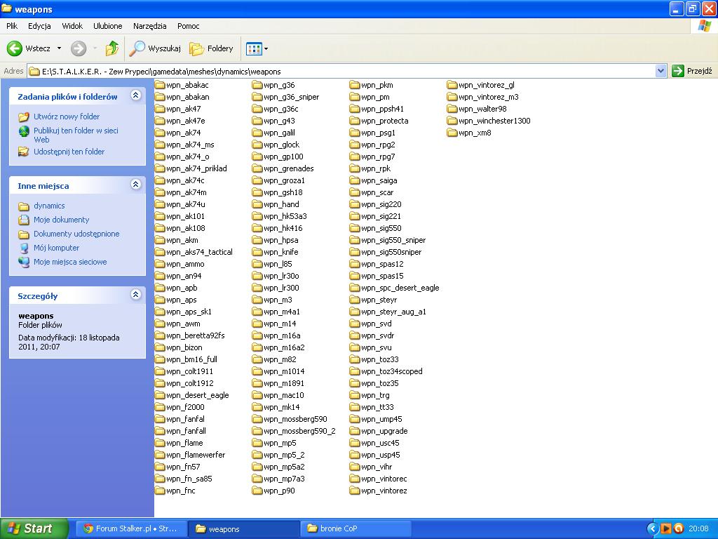Select the wpn_m4a1 folder icon
Image resolution: width=718 pixels, height=539 pixels.
point(257,312)
